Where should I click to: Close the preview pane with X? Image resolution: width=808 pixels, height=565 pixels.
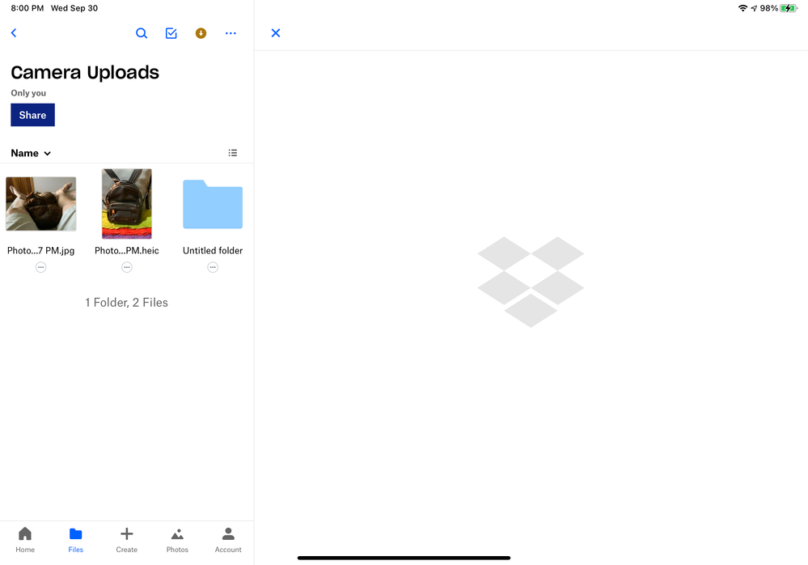coord(276,33)
